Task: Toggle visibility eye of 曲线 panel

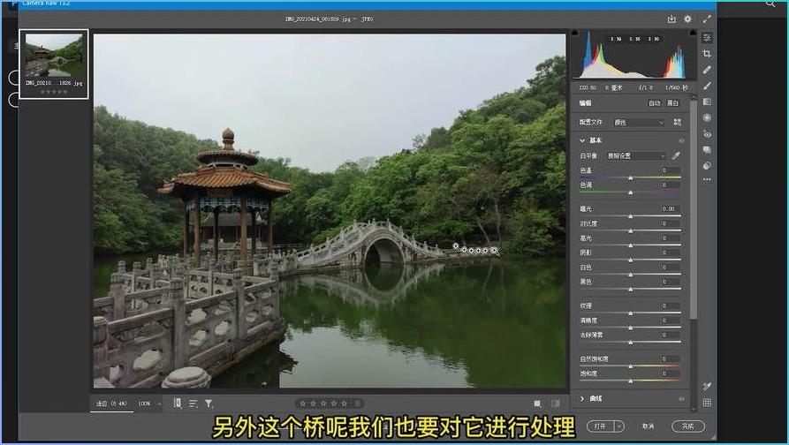Action: point(681,399)
